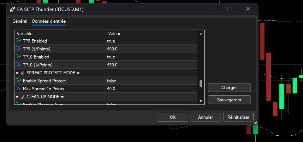This screenshot has height=142, width=303.
Task: Click Réinitialiser to reset inputs
Action: 239,117
